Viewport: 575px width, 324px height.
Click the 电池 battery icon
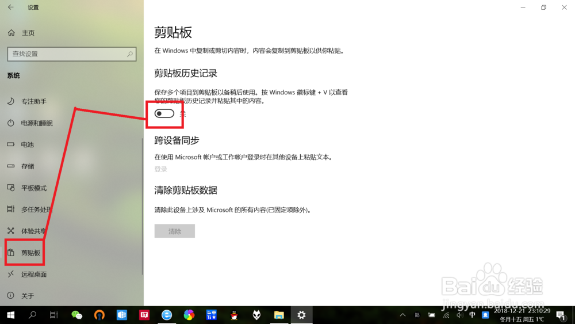coord(10,144)
